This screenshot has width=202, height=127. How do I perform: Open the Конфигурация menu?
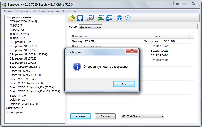point(49,11)
